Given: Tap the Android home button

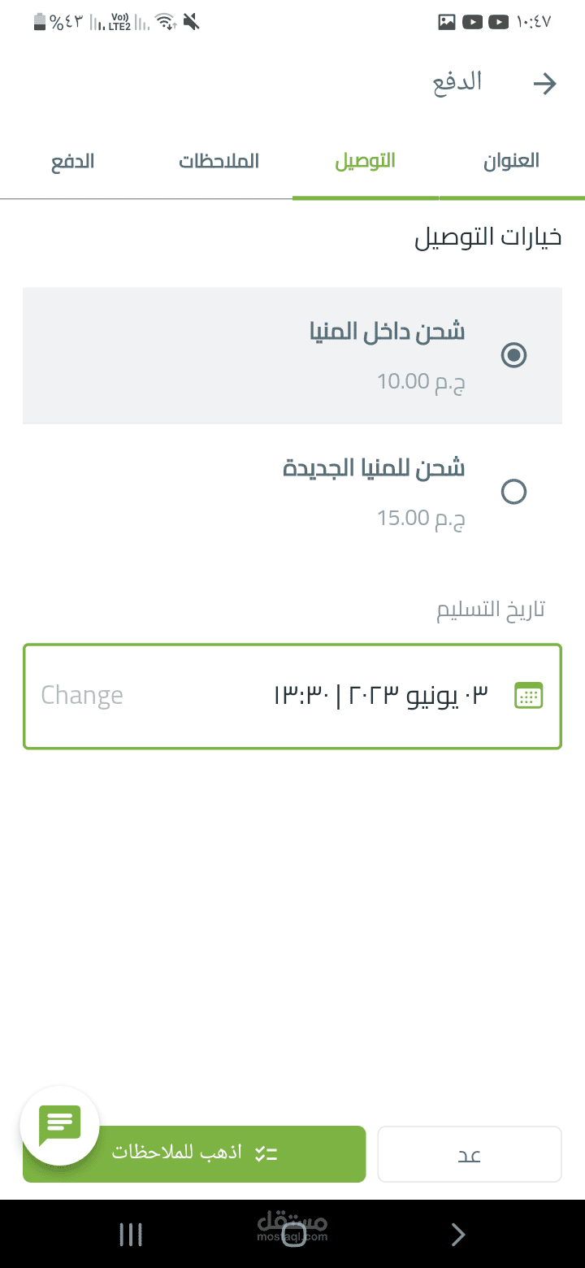Looking at the screenshot, I should click(293, 1235).
